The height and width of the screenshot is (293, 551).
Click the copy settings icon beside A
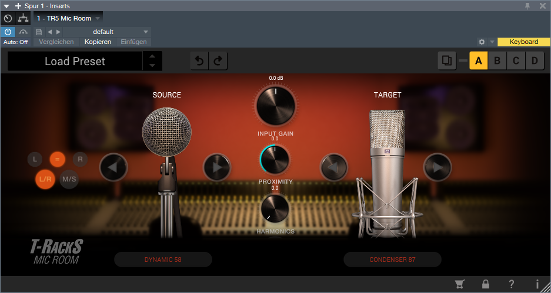pyautogui.click(x=446, y=60)
